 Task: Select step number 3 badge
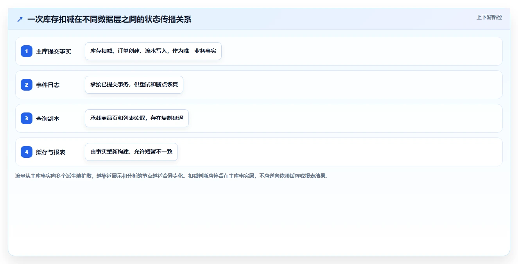(x=27, y=118)
